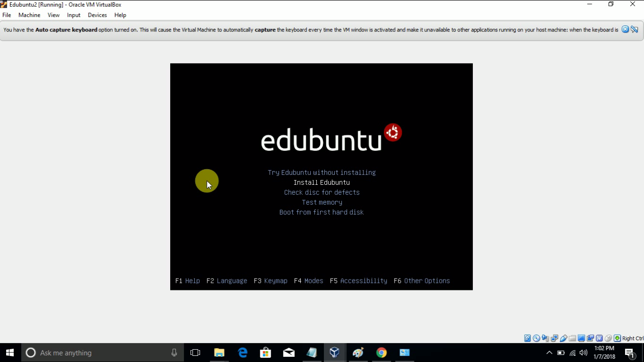Click the don't-show-message-again icon

(635, 29)
